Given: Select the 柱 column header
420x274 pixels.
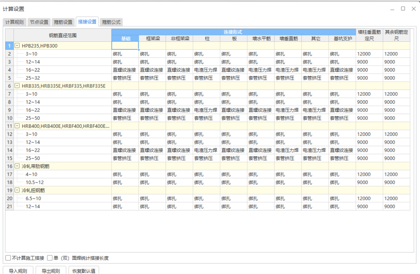Looking at the screenshot, I should coord(207,39).
